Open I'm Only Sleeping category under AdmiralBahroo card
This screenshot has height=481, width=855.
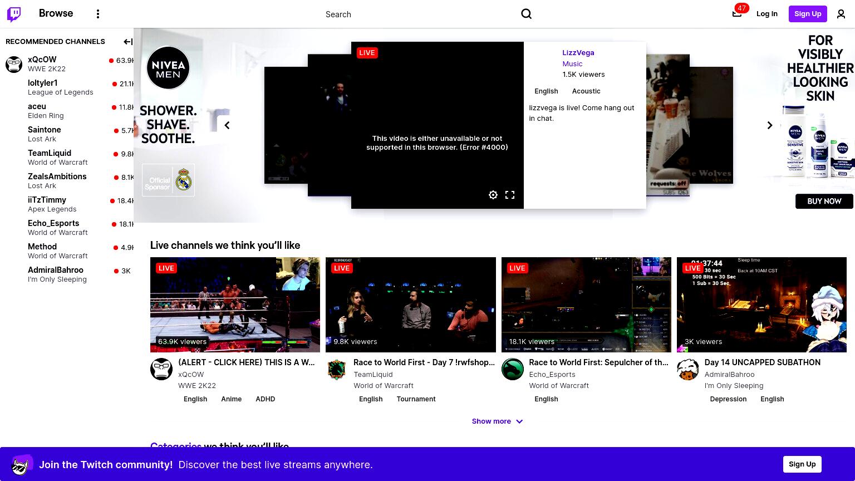tap(734, 386)
